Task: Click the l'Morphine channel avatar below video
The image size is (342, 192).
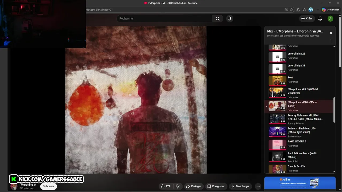Action: 14,186
